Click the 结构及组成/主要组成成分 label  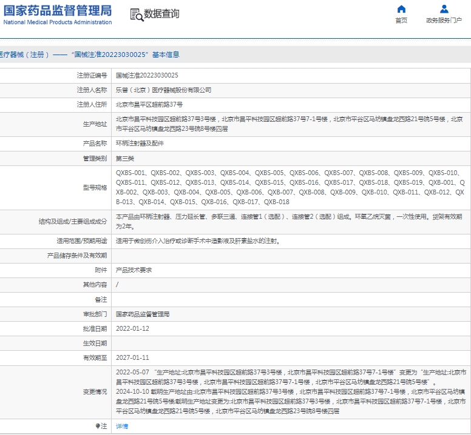tap(73, 222)
